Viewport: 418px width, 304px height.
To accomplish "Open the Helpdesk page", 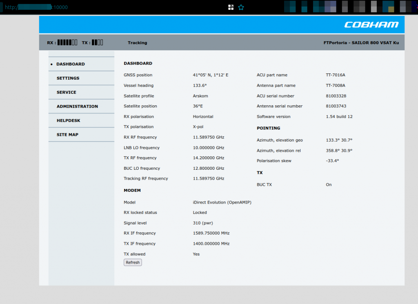I will pyautogui.click(x=68, y=121).
